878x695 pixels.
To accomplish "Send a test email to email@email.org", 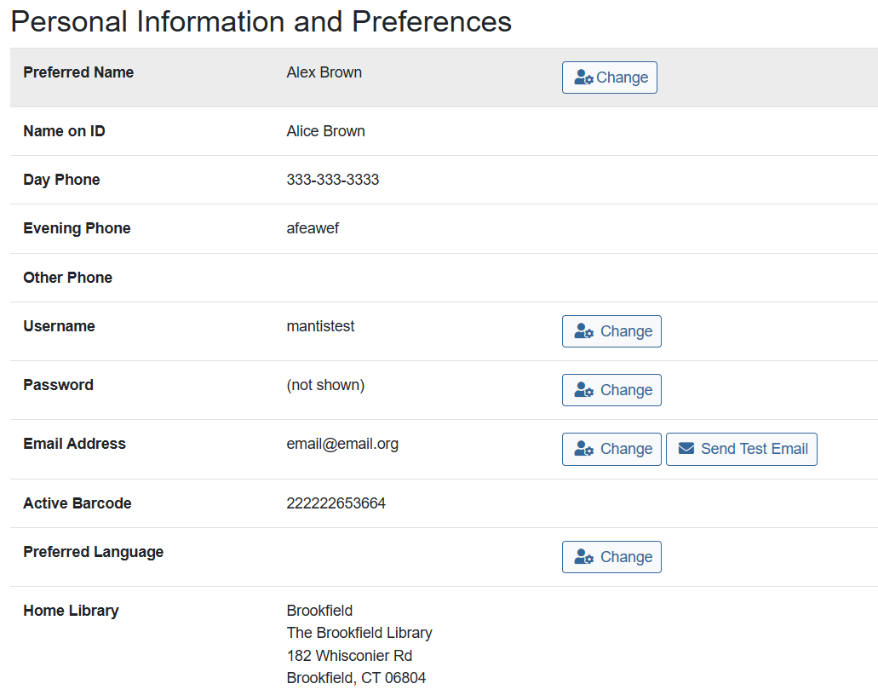I will (x=741, y=449).
